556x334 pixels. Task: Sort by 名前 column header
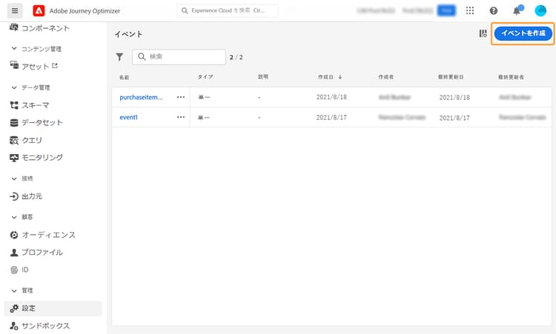pos(124,77)
